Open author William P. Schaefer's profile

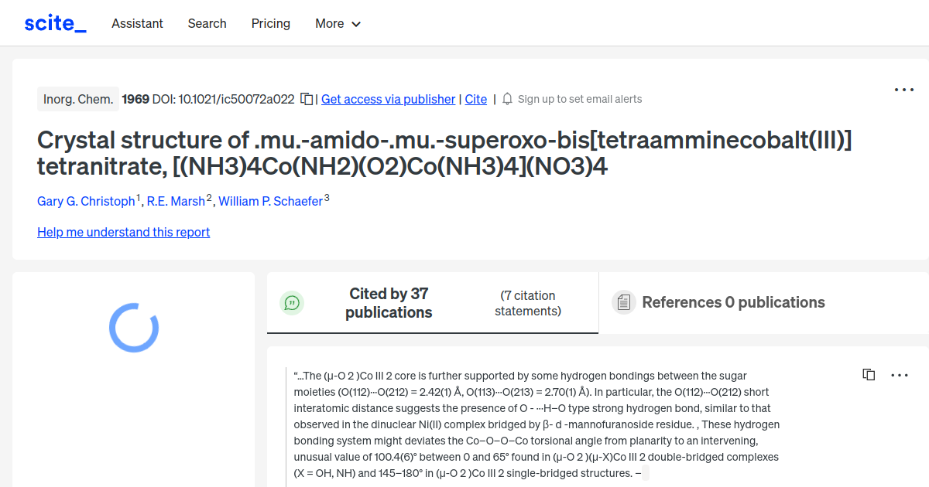click(270, 201)
